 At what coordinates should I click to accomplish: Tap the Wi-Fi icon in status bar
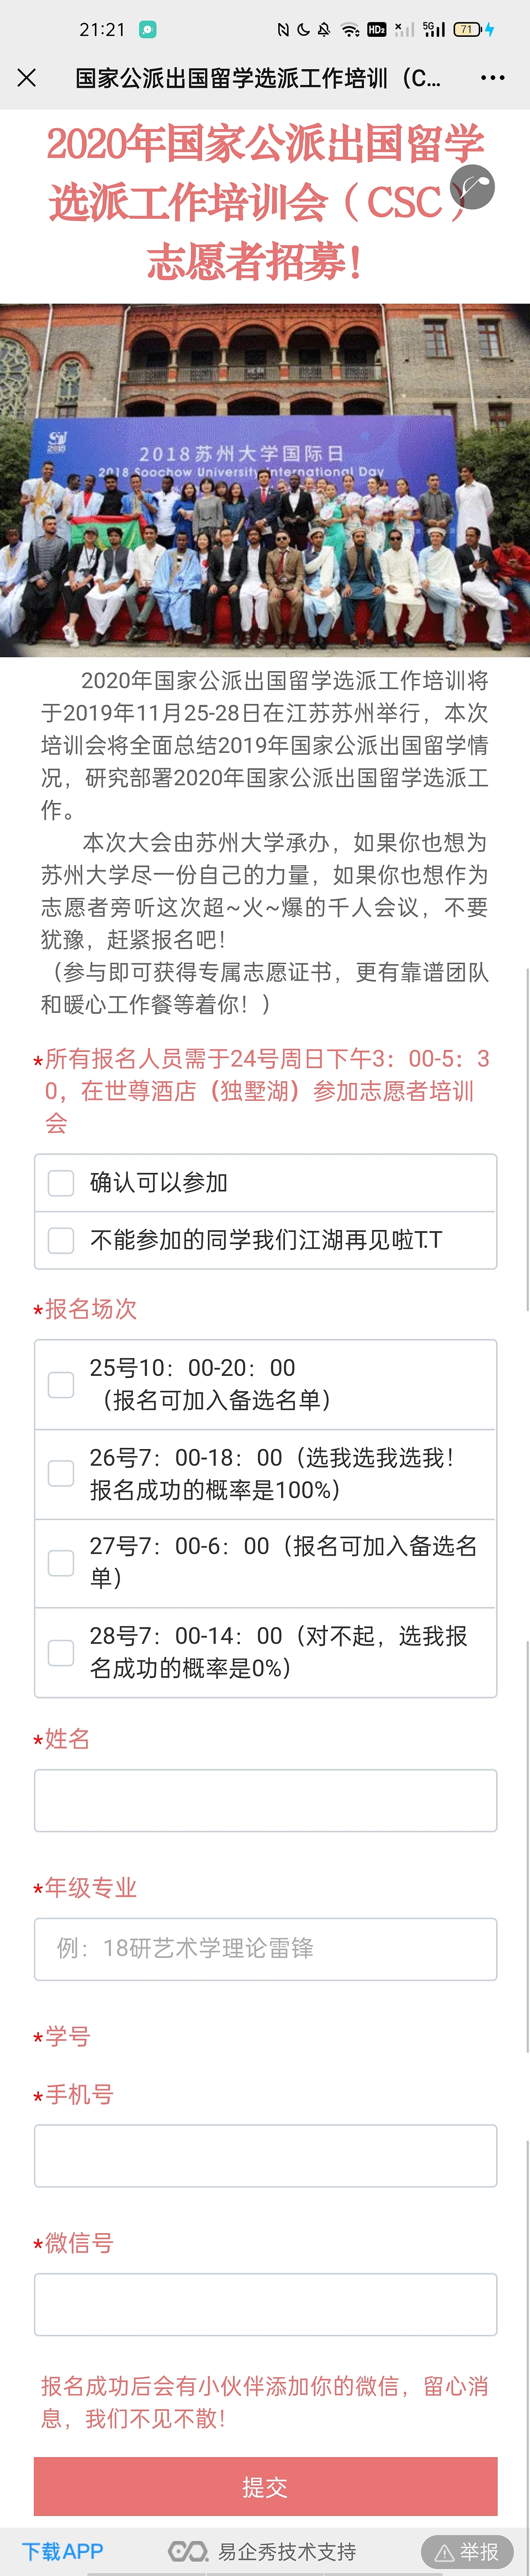click(350, 30)
